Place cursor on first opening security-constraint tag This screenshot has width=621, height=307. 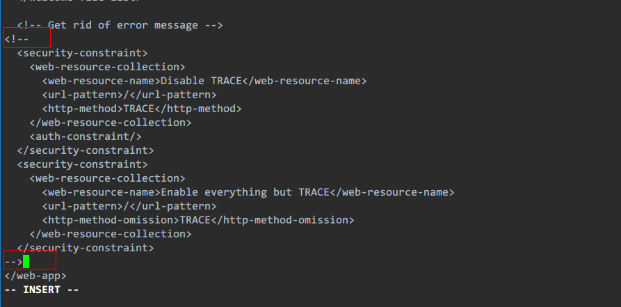82,53
